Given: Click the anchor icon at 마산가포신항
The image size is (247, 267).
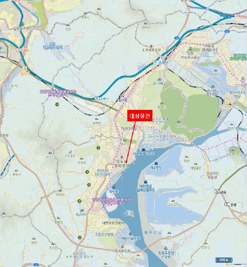Looking at the screenshot, I should coord(130,233).
